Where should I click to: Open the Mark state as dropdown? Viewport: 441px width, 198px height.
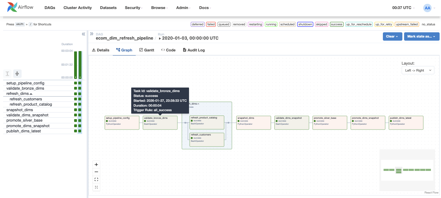(422, 36)
